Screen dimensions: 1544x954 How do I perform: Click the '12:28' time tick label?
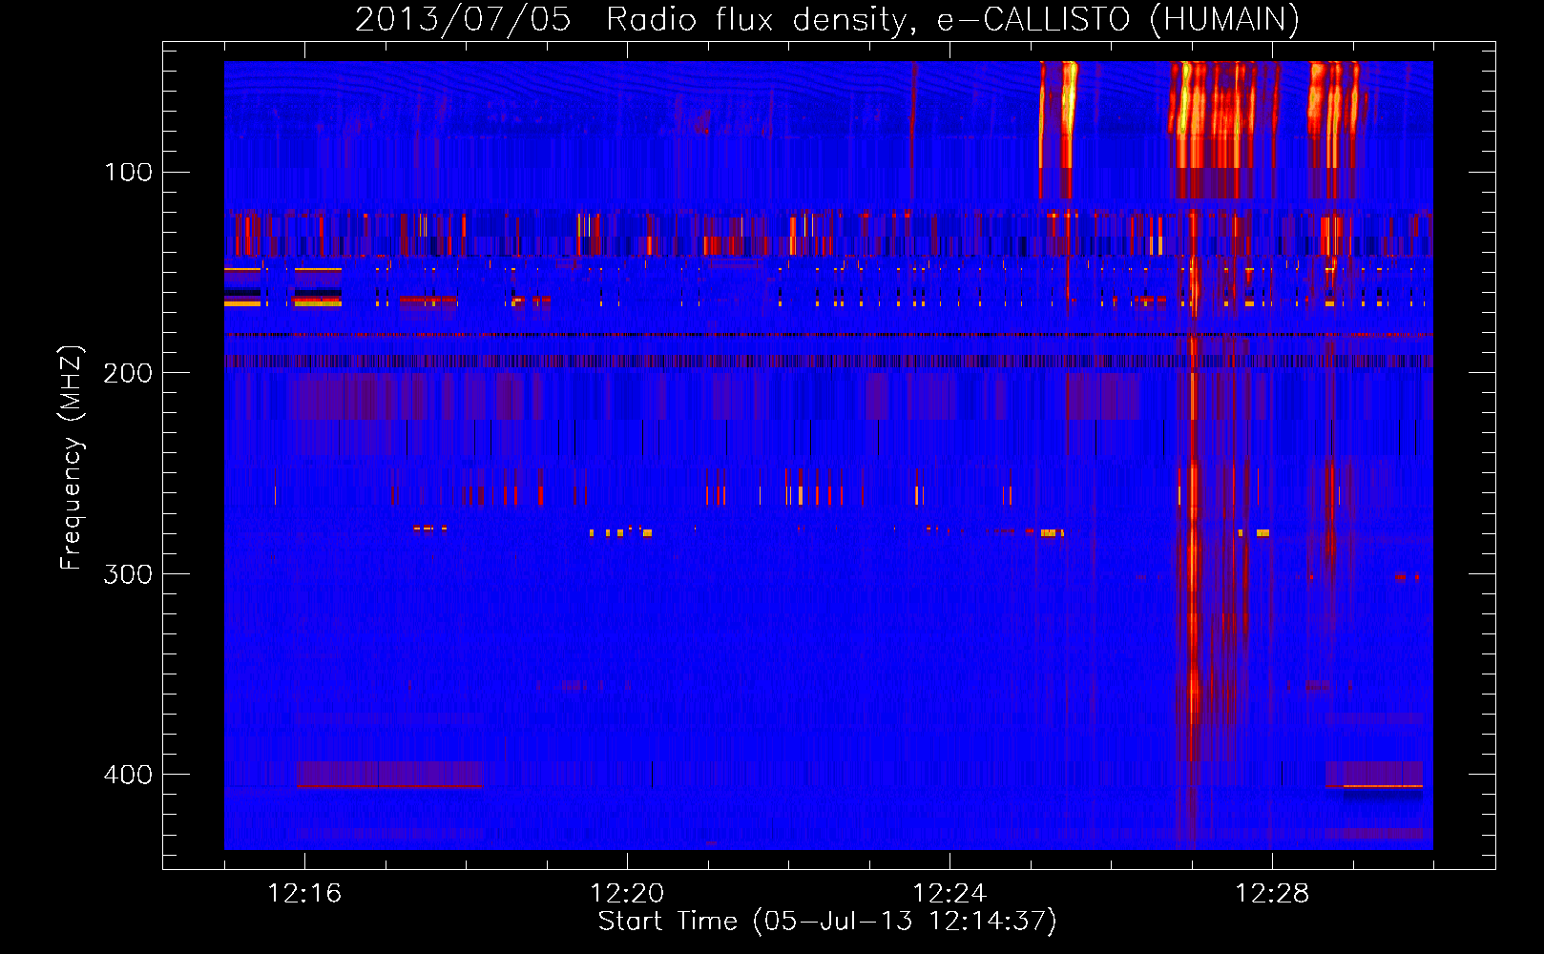pyautogui.click(x=1272, y=894)
